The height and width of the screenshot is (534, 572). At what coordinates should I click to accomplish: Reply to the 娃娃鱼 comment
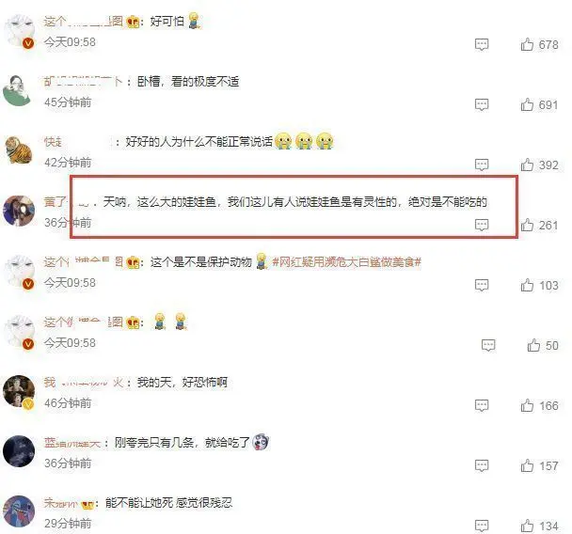pyautogui.click(x=482, y=225)
